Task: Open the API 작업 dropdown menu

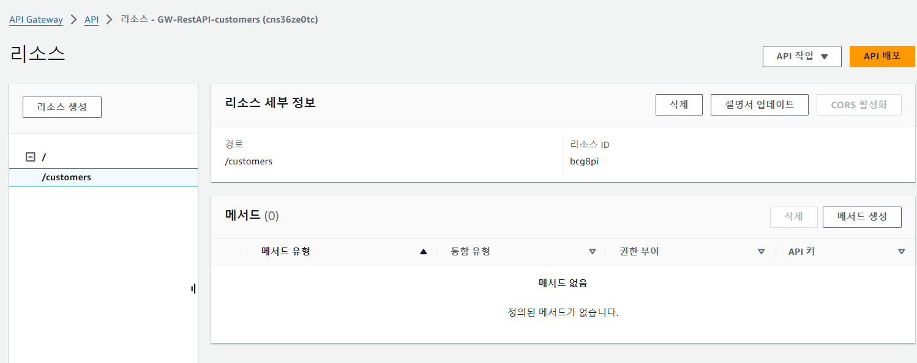Action: 802,56
